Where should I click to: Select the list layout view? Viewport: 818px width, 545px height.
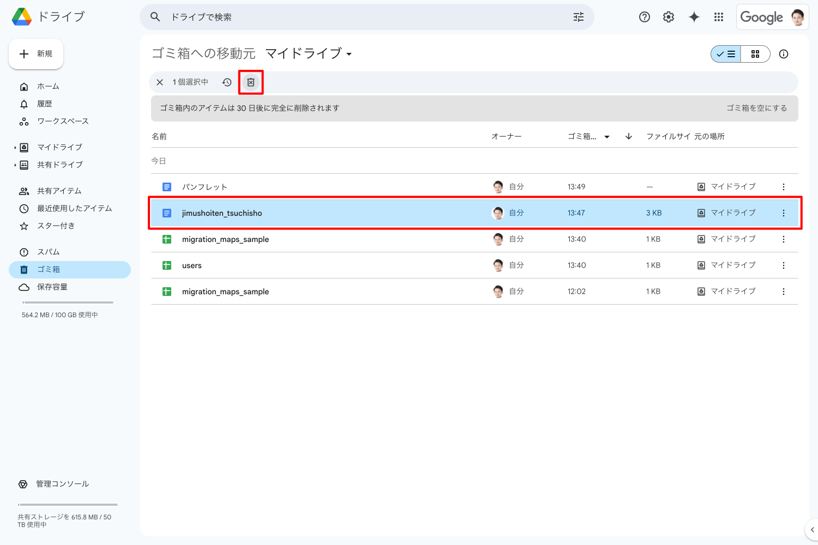point(726,54)
